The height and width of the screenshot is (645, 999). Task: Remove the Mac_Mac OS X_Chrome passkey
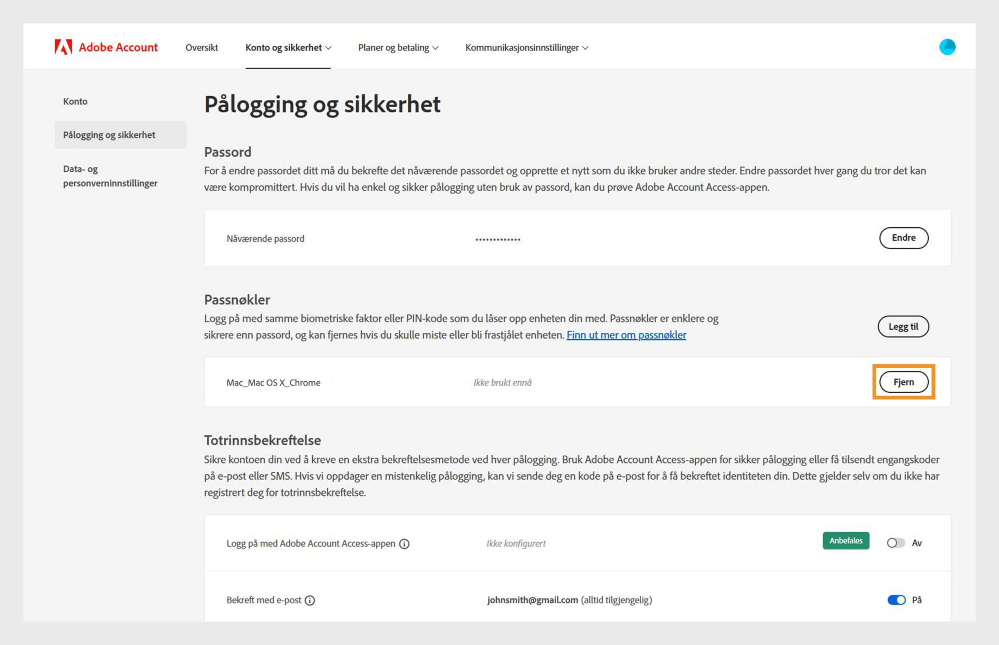(903, 382)
